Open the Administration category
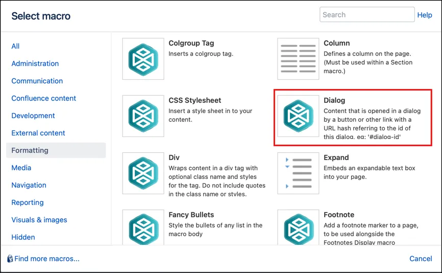This screenshot has width=442, height=273. coord(35,63)
